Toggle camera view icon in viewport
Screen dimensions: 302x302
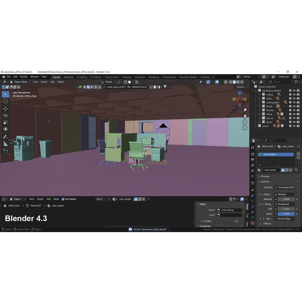[x=245, y=122]
